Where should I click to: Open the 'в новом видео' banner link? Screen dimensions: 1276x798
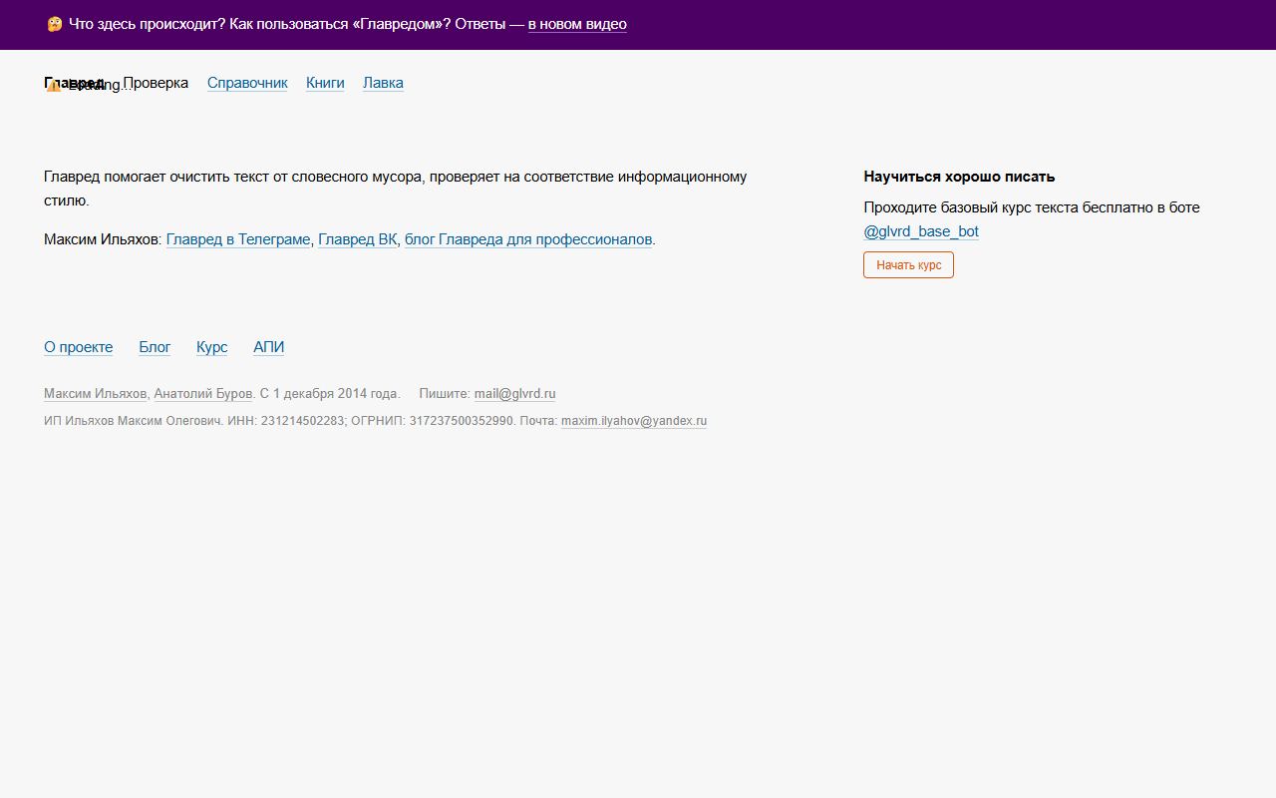click(577, 24)
